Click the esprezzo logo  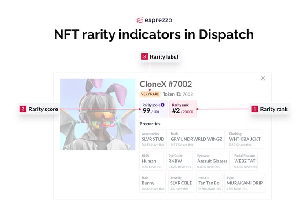click(x=154, y=20)
